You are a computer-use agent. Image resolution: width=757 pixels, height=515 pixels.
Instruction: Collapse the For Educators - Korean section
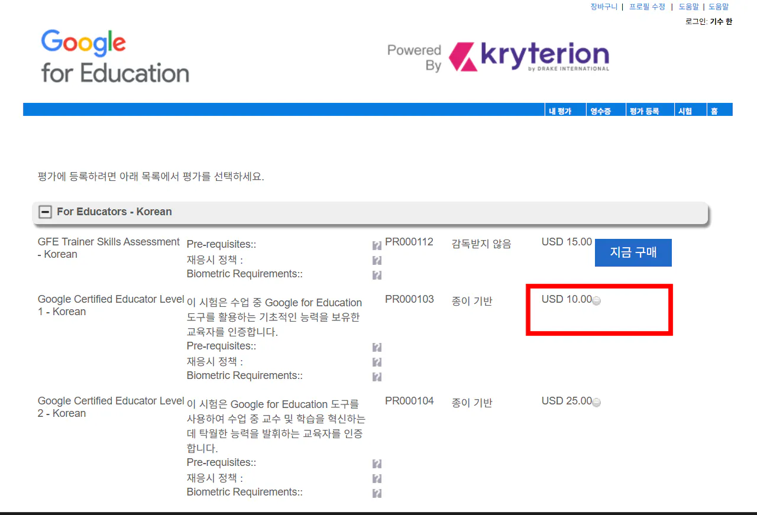[x=45, y=212]
